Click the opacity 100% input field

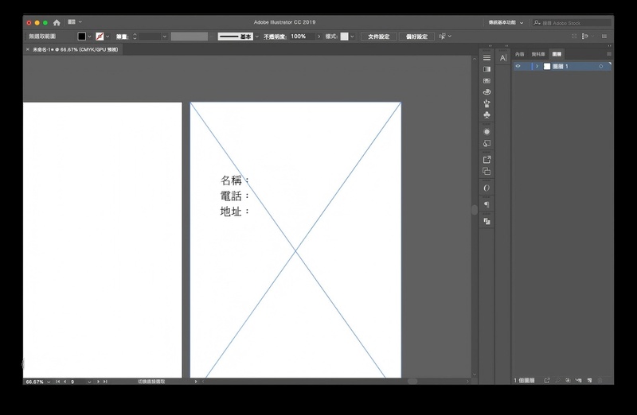tap(303, 37)
